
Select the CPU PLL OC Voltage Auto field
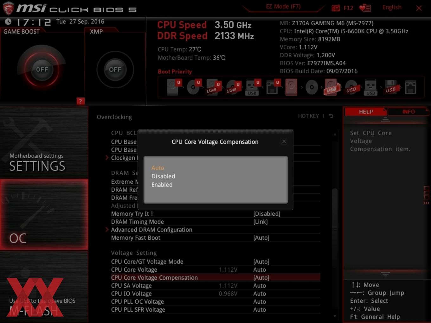pos(260,301)
